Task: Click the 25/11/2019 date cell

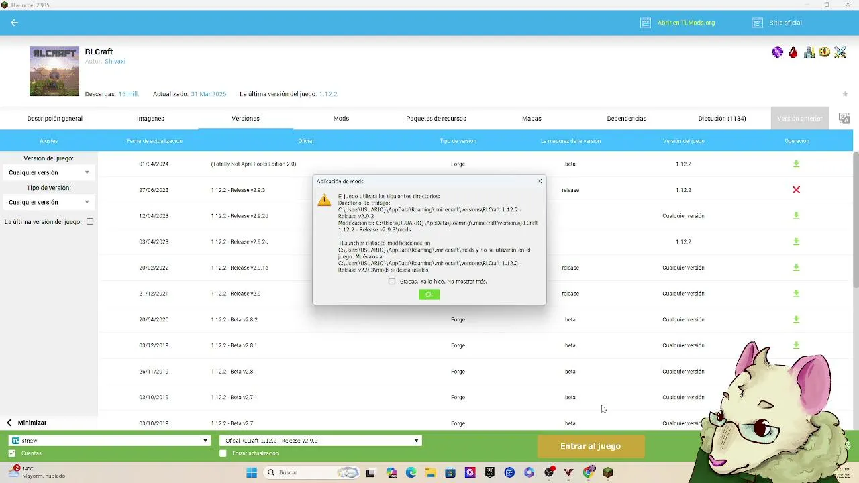Action: pyautogui.click(x=154, y=372)
